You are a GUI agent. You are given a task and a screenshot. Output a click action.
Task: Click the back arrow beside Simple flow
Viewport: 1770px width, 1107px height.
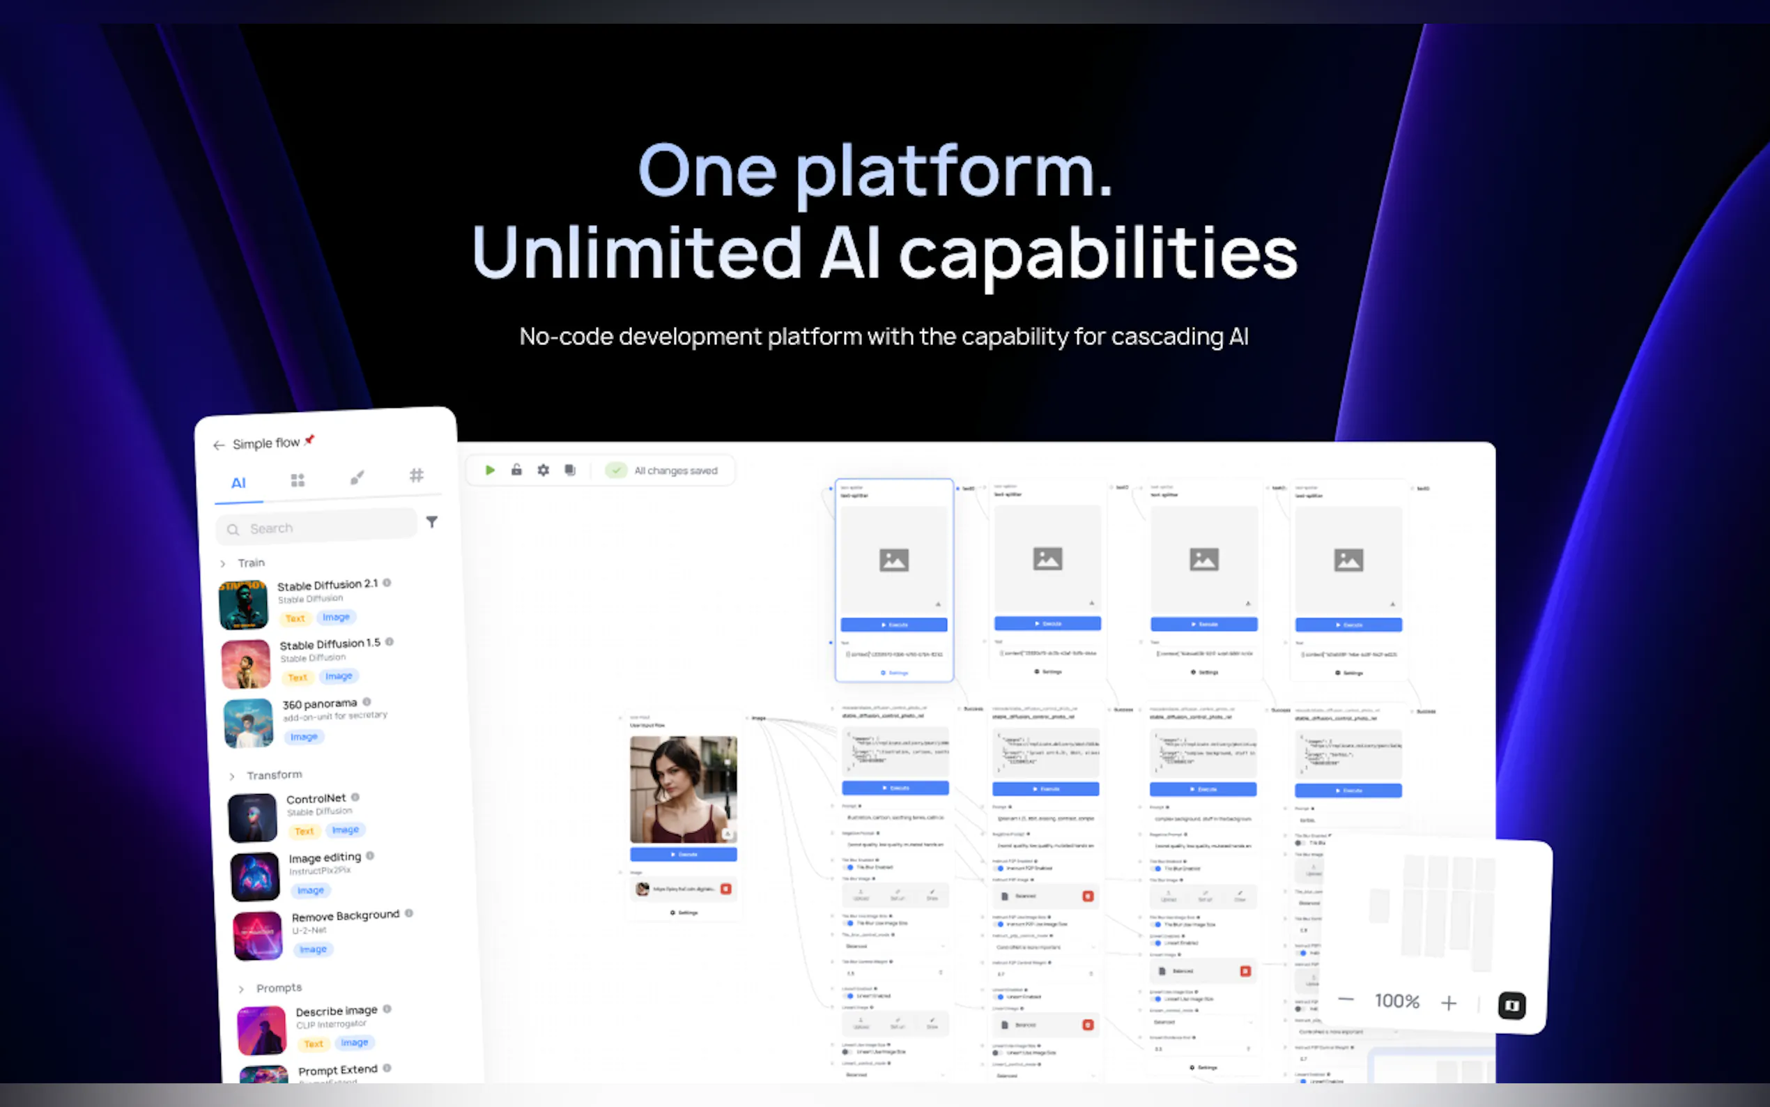218,445
